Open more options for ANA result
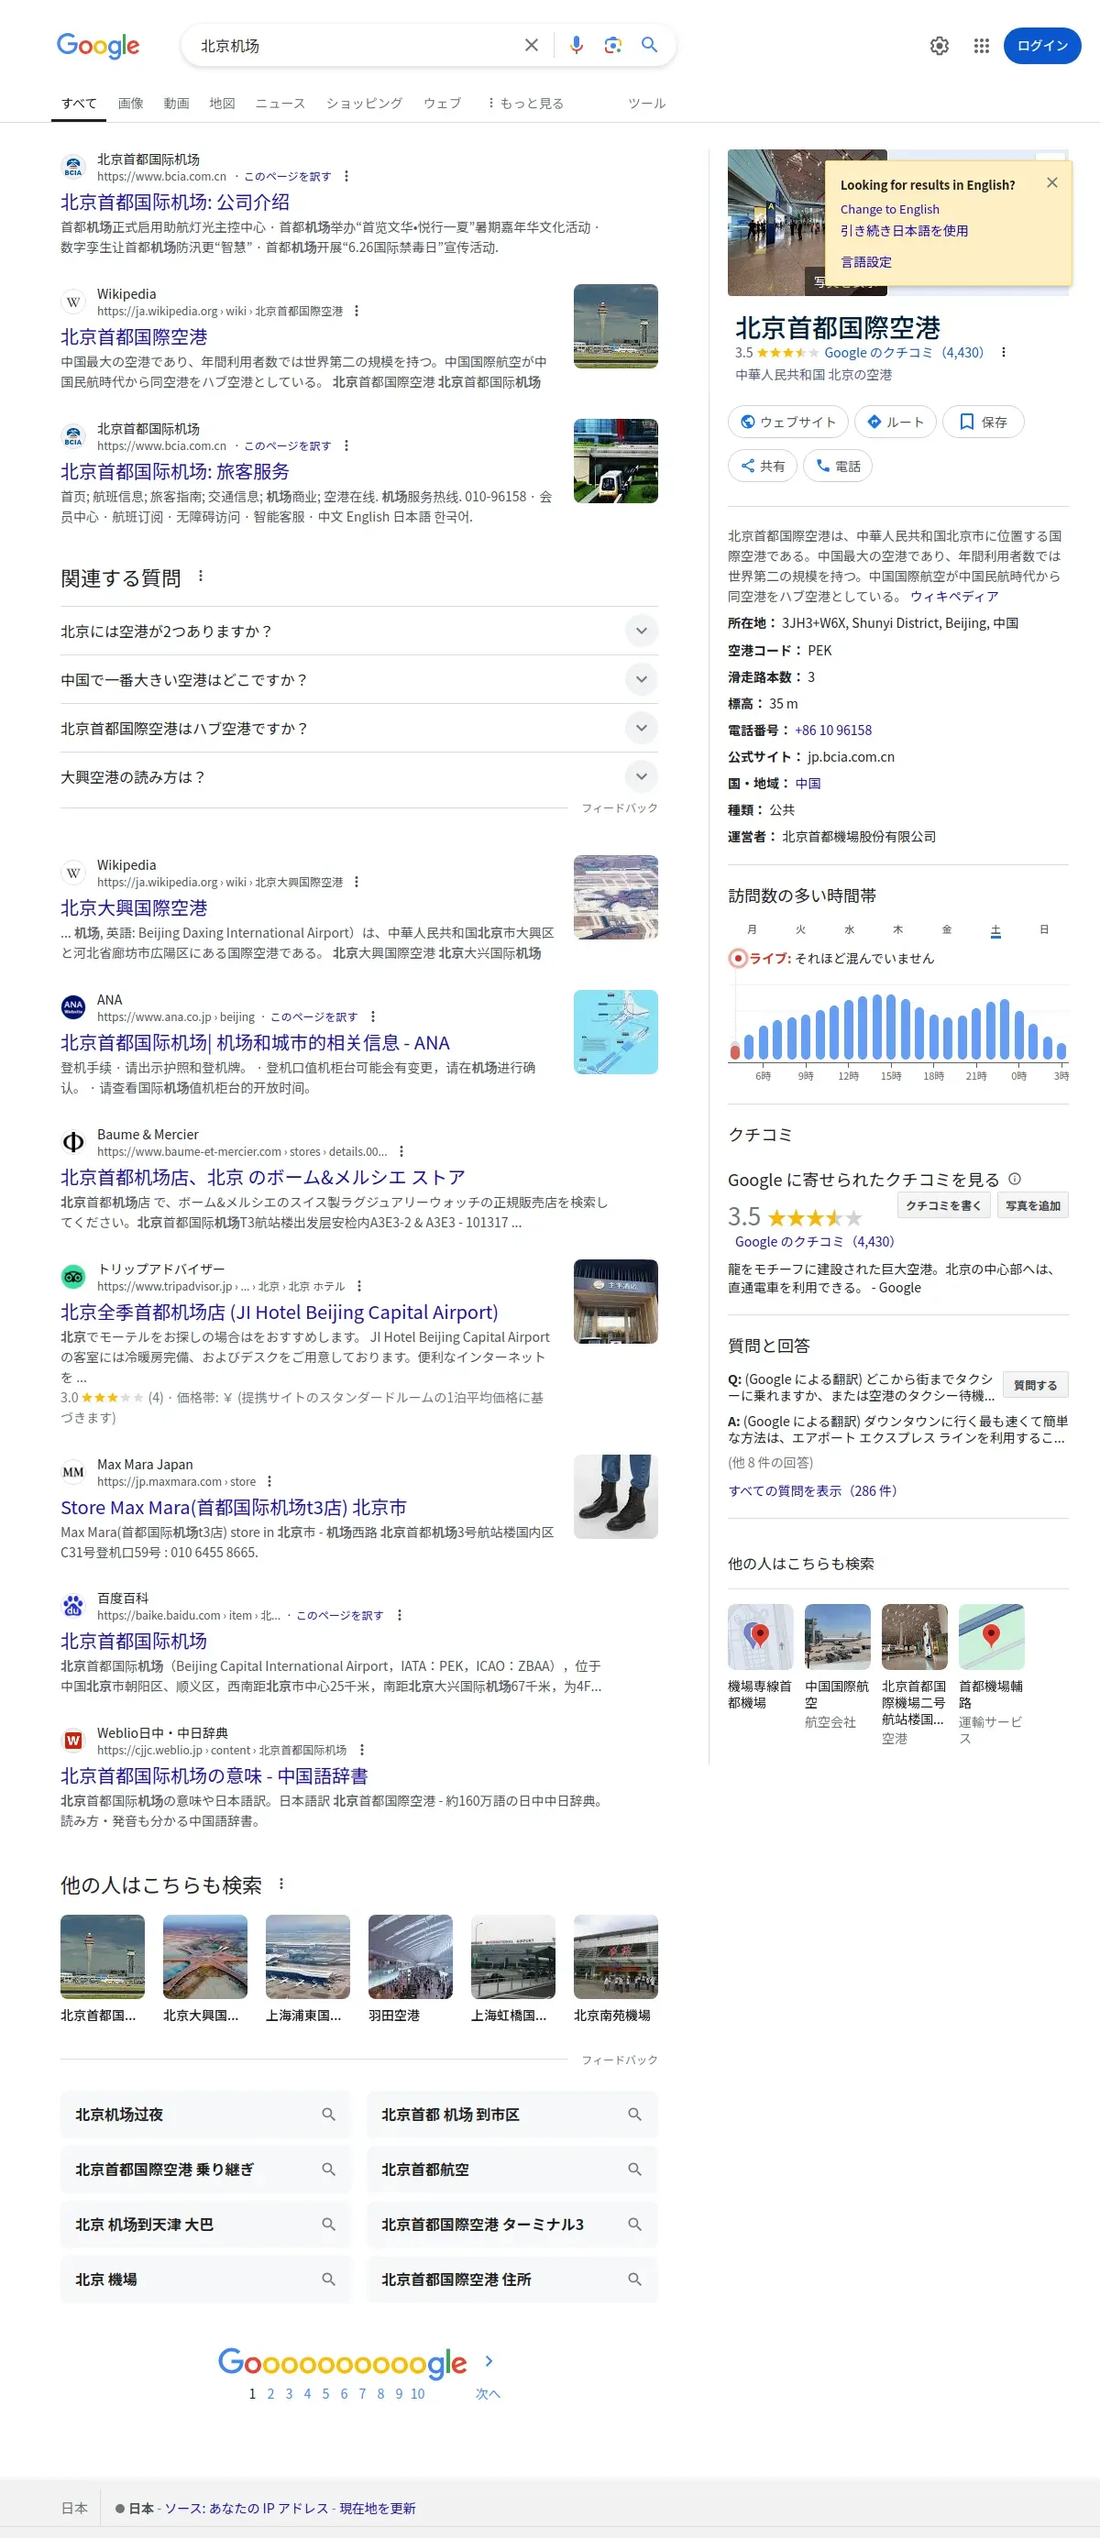This screenshot has width=1100, height=2538. click(372, 1016)
